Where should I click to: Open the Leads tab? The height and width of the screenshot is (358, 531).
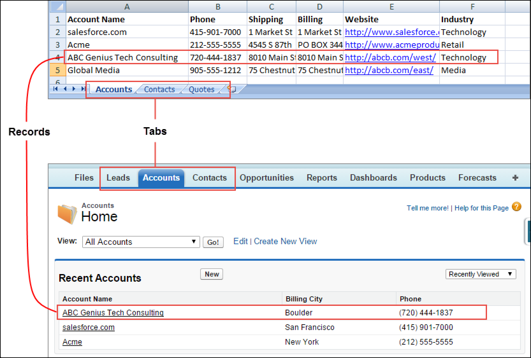(118, 178)
